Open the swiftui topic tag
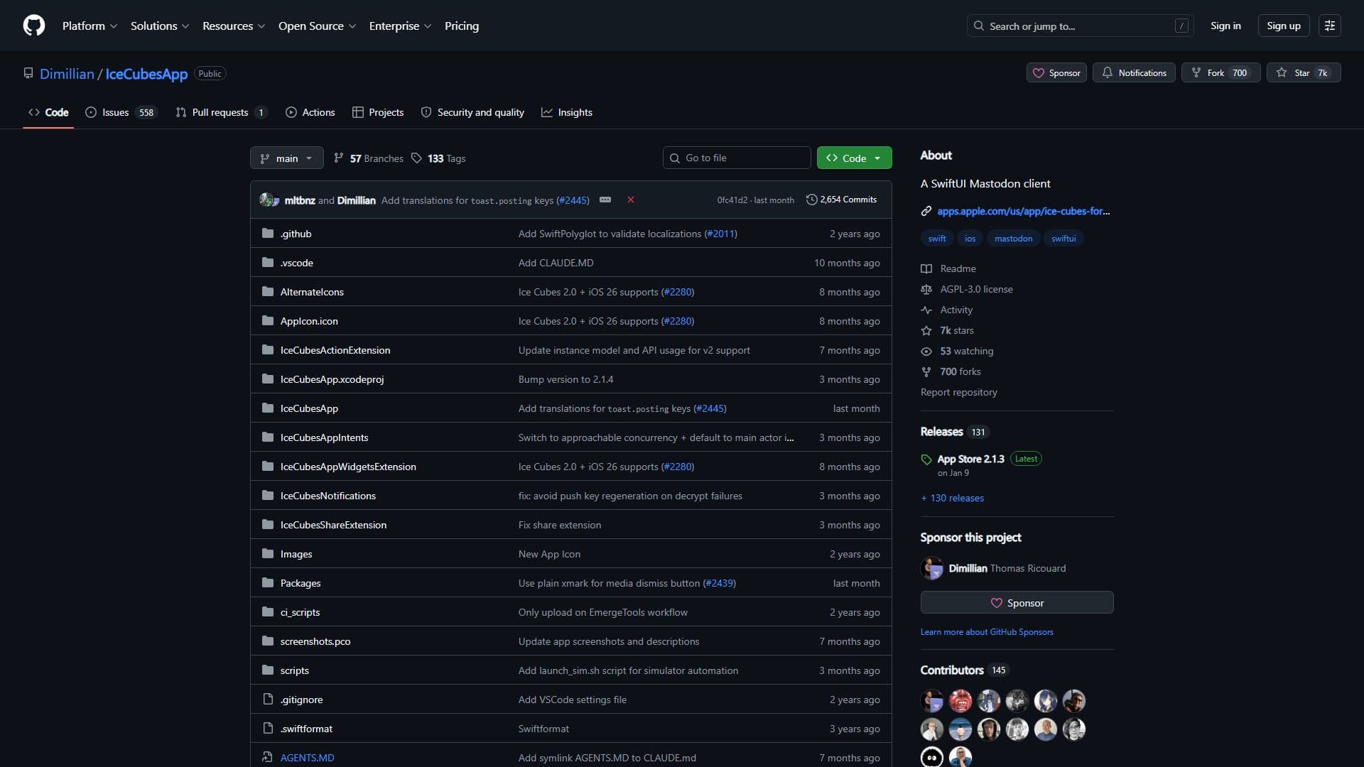 1063,239
